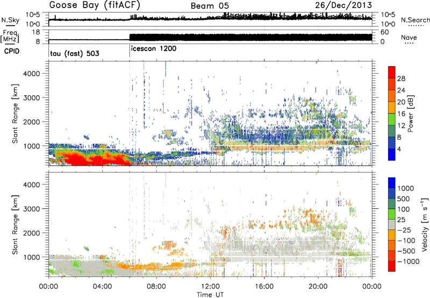Click the 'Freq. [MHz]' axis label
Screen dimensions: 430x298
pos(10,36)
